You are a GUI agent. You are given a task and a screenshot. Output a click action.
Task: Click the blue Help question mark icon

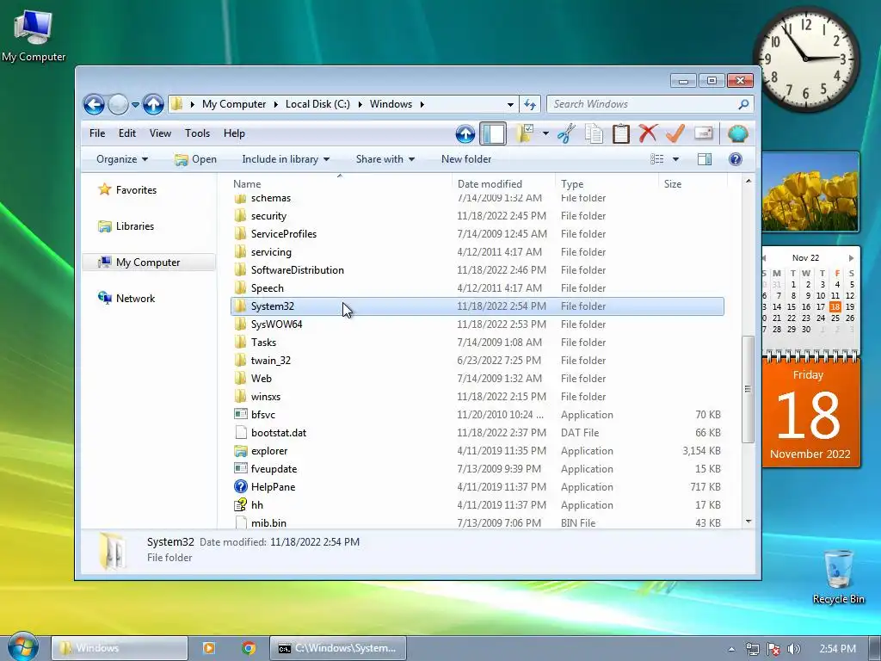point(736,159)
